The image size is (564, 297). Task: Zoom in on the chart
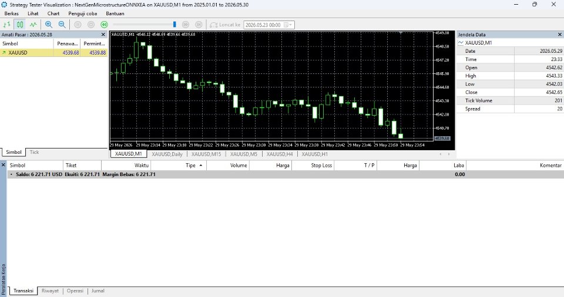pos(49,25)
